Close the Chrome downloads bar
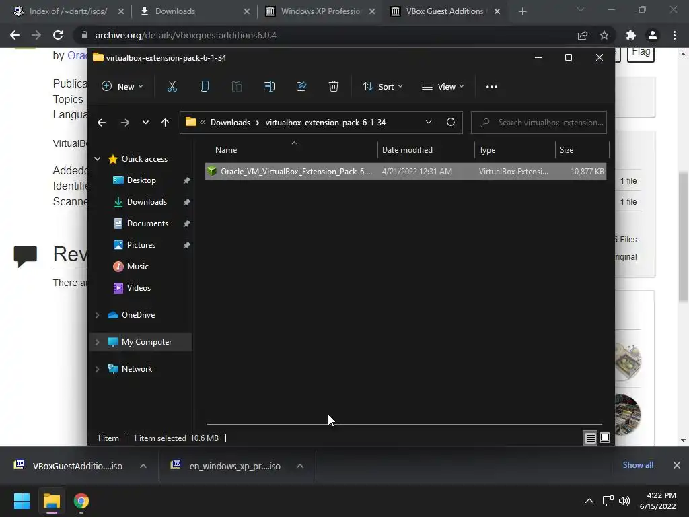The width and height of the screenshot is (689, 517). [677, 465]
